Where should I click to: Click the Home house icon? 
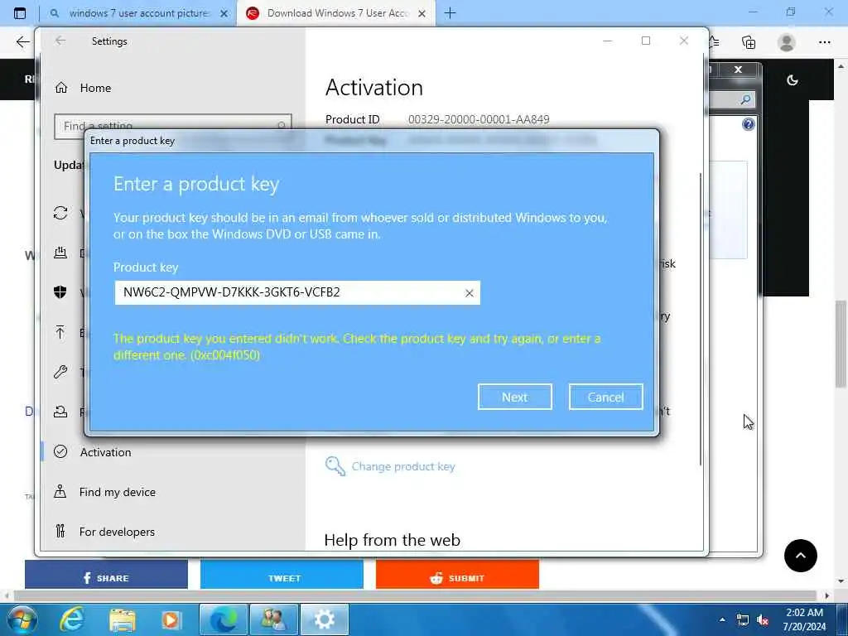tap(61, 88)
